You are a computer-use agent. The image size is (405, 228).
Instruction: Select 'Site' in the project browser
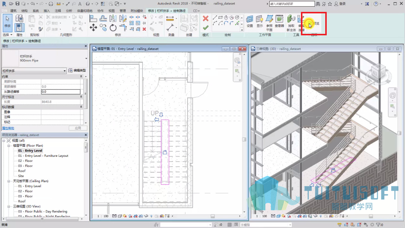point(21,176)
